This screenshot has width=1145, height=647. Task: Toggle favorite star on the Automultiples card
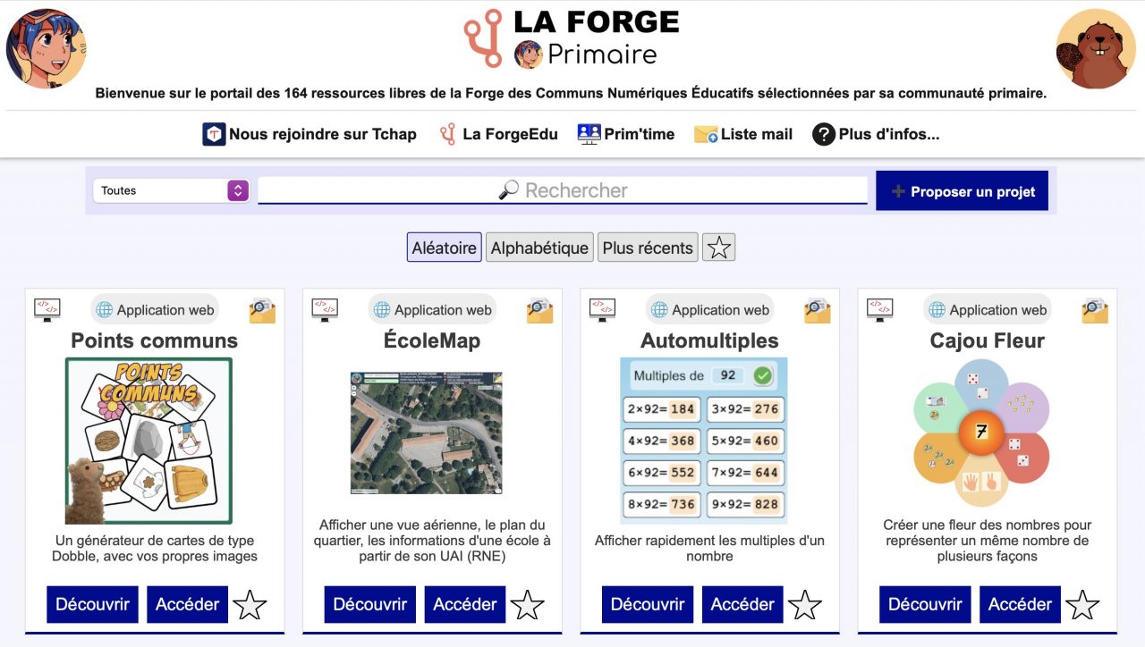click(x=806, y=604)
